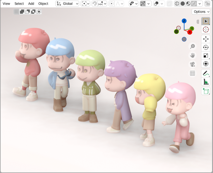
Task: Toggle snapping magnet on
Action: 95,4
